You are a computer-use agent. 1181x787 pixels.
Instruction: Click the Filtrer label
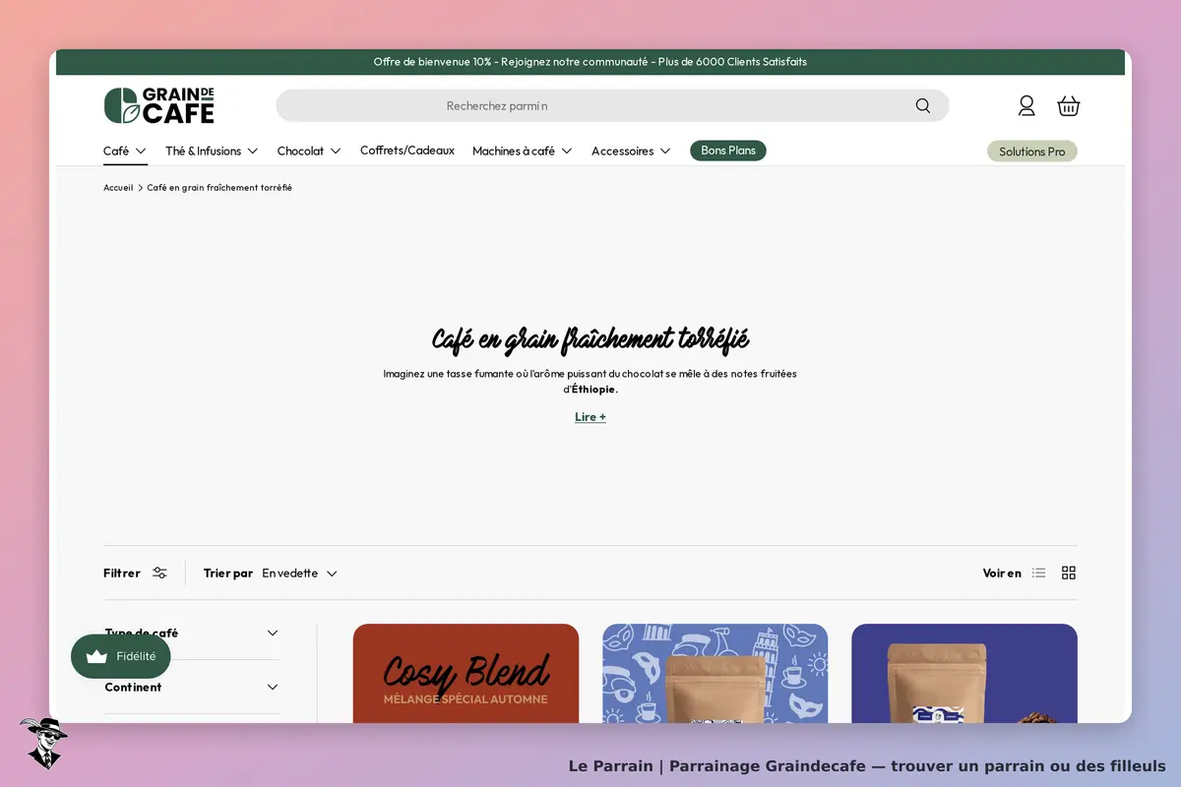pyautogui.click(x=122, y=573)
